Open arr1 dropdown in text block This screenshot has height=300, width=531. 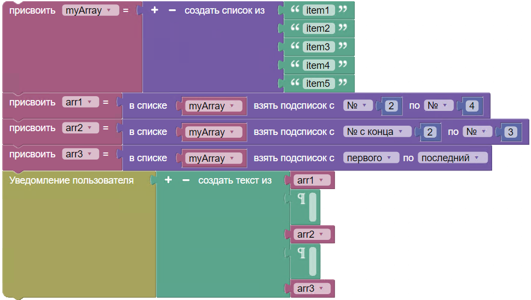click(x=312, y=180)
